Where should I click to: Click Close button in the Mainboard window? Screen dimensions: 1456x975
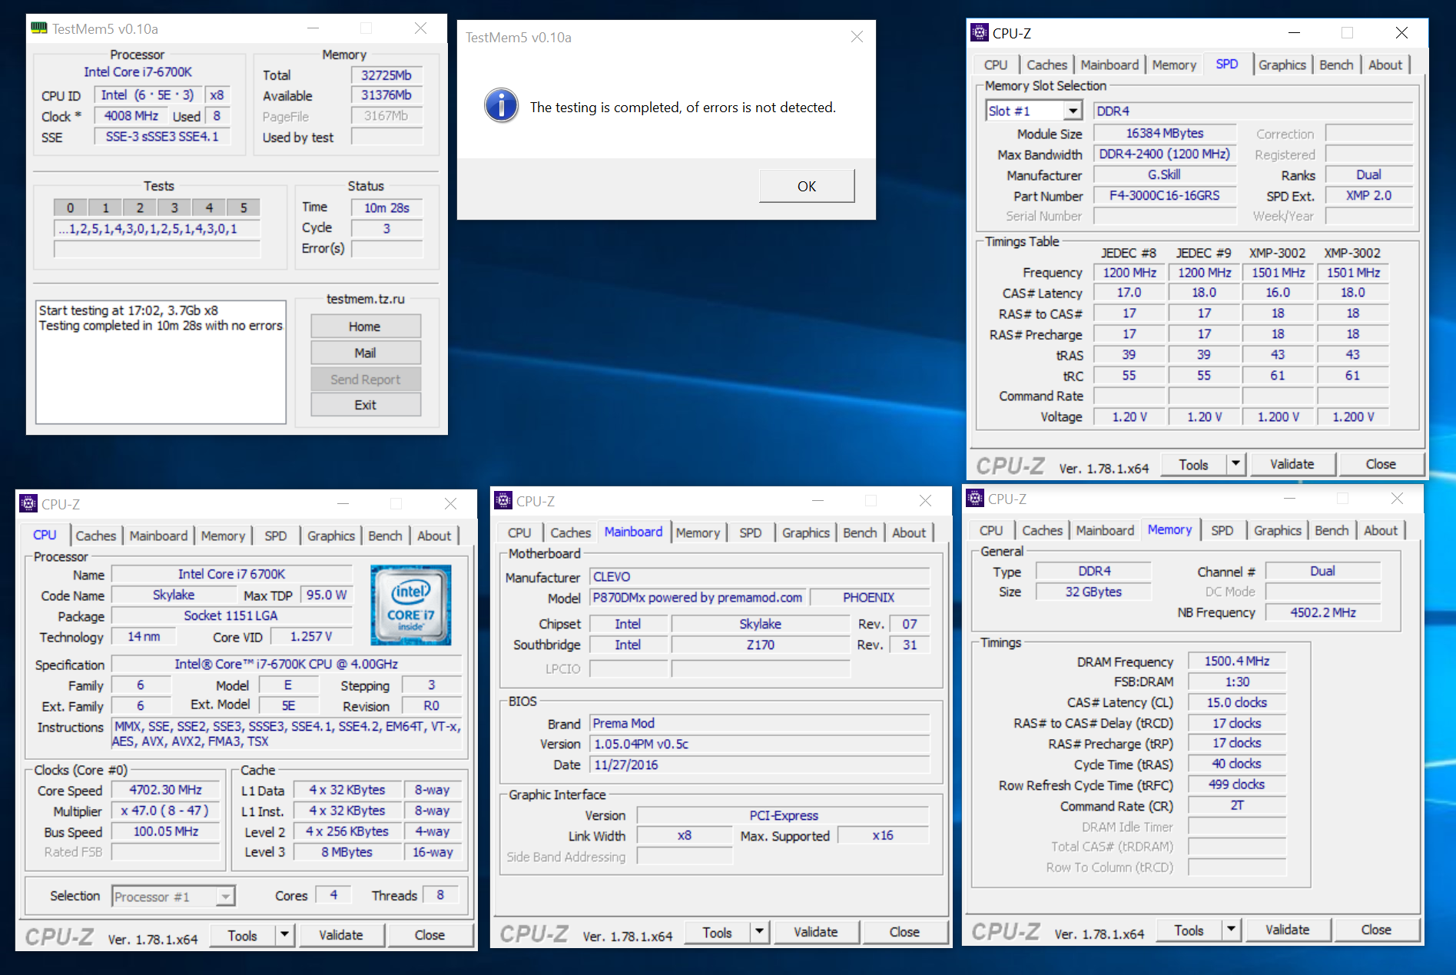tap(904, 932)
